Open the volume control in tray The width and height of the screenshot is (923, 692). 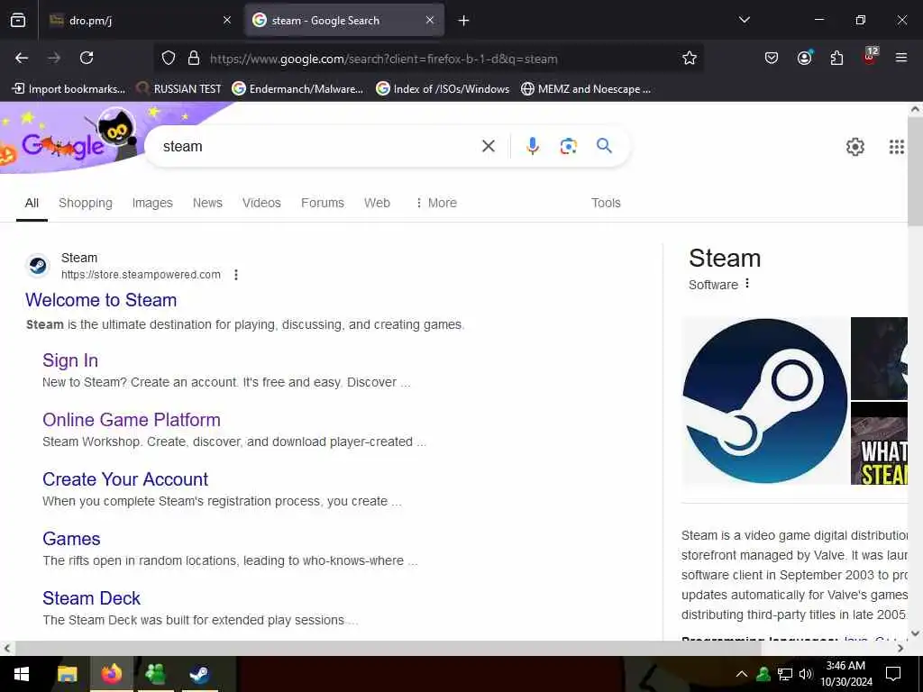tap(806, 674)
